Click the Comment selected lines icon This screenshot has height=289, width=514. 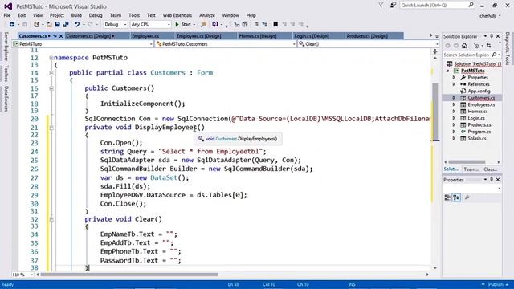(256, 25)
